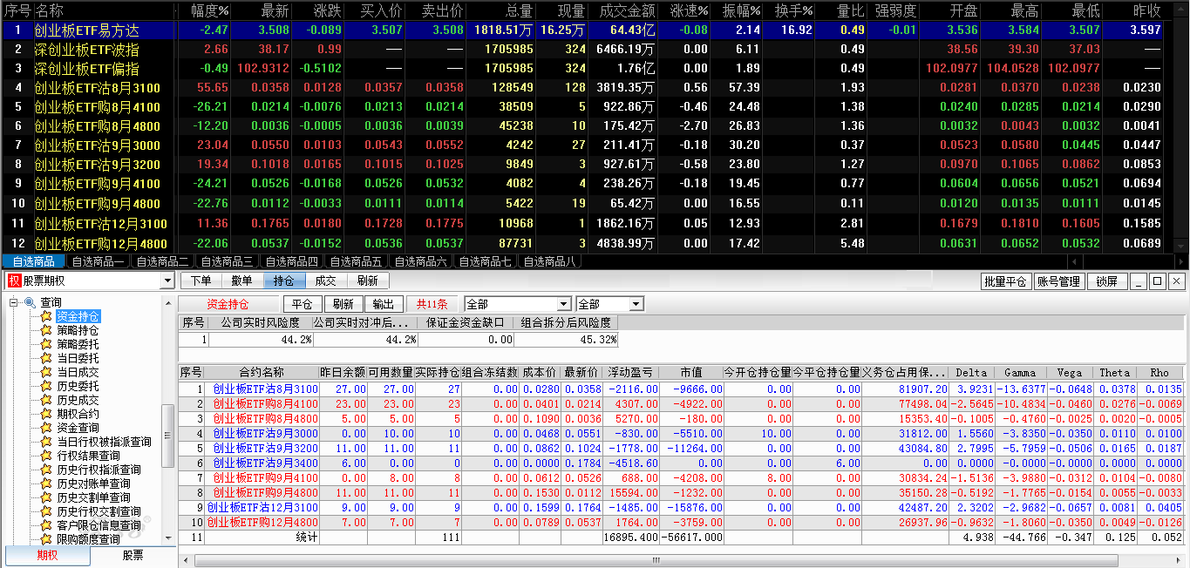Click the star icon beside 历史委托

click(x=46, y=386)
